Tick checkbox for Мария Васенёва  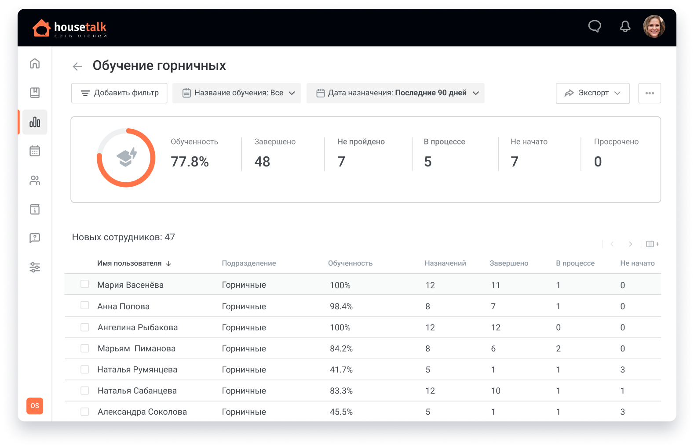tap(85, 284)
